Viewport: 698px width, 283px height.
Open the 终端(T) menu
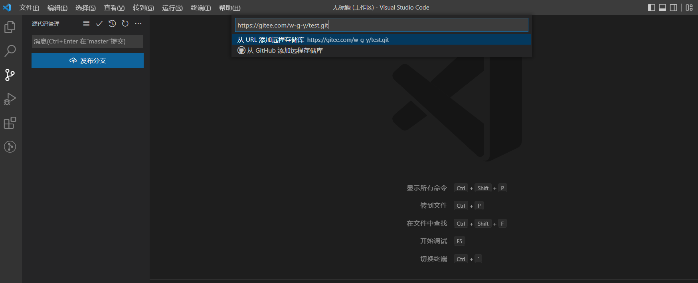(201, 8)
